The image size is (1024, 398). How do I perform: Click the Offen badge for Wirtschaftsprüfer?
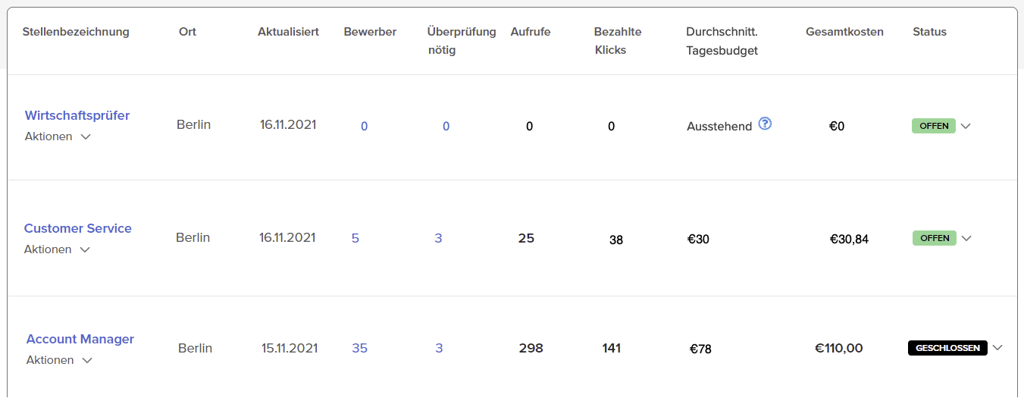933,126
